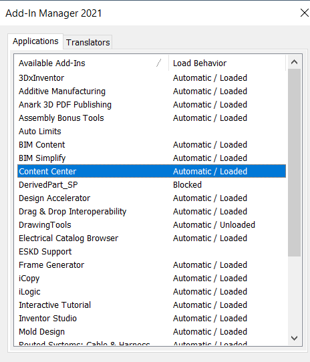Click the load behavior of Electrical Catalog Browser
310x362 pixels.
[x=210, y=238]
